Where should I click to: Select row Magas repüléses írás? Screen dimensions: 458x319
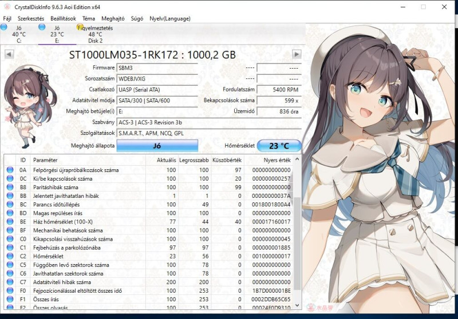pyautogui.click(x=148, y=213)
